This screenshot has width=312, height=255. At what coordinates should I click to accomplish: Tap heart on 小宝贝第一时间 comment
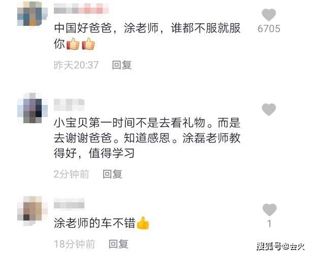tap(269, 110)
